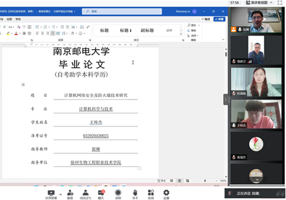Click the blue 共享 share button in Word
Screen dimensions: 286x200
coord(220,19)
